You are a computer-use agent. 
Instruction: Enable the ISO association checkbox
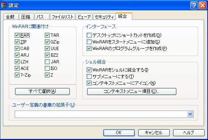click(x=47, y=68)
